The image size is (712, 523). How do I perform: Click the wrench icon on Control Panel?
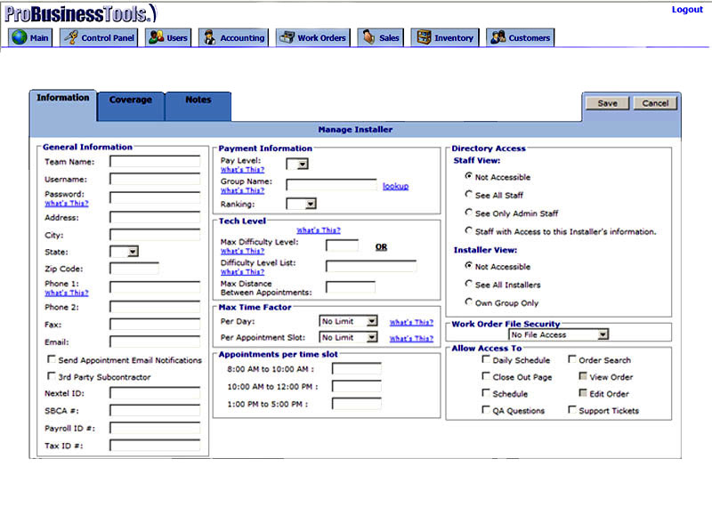point(70,37)
